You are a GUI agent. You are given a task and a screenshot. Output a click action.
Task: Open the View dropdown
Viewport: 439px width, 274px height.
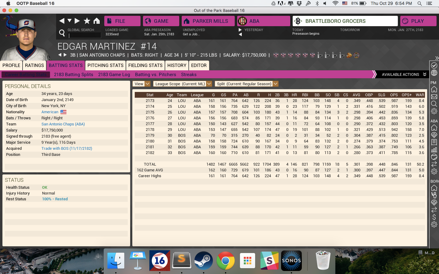point(141,84)
